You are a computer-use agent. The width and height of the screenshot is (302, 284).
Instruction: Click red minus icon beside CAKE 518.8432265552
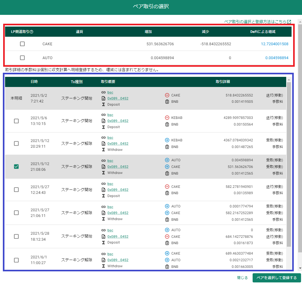(167, 95)
